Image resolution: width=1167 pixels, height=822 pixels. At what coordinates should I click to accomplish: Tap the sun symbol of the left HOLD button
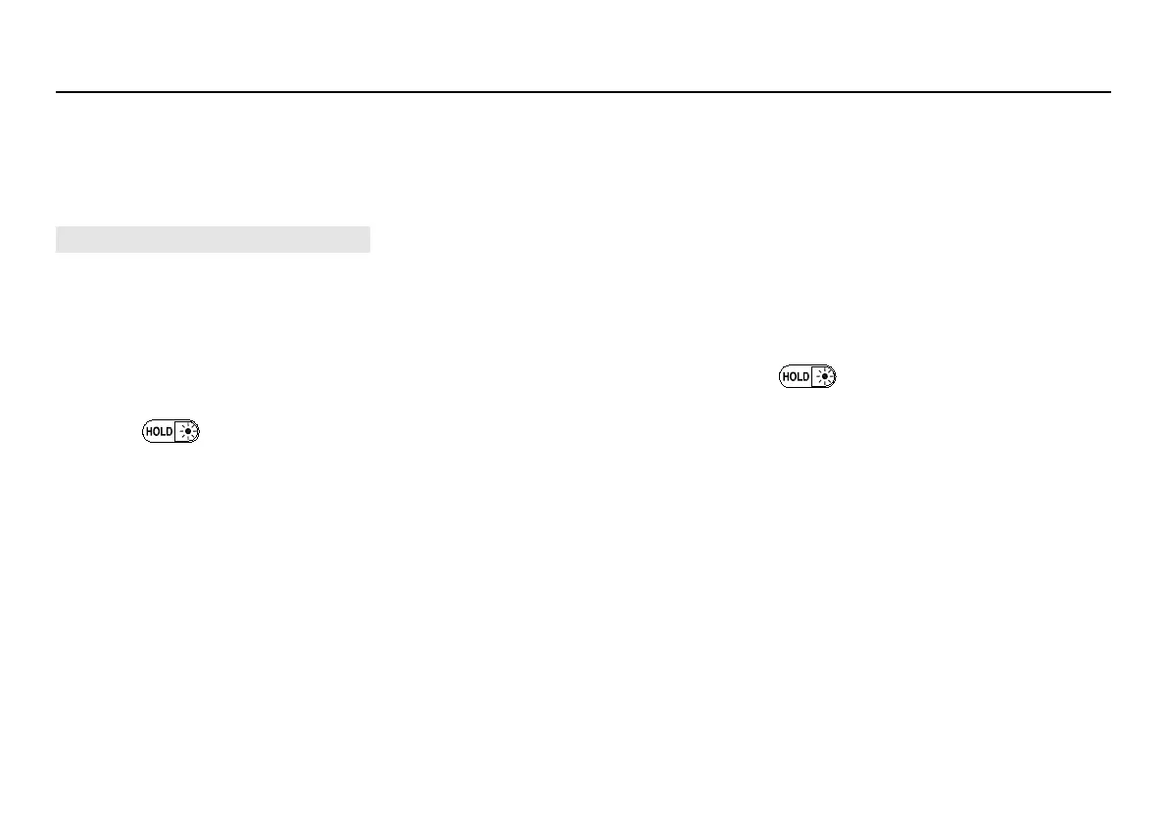pyautogui.click(x=187, y=432)
